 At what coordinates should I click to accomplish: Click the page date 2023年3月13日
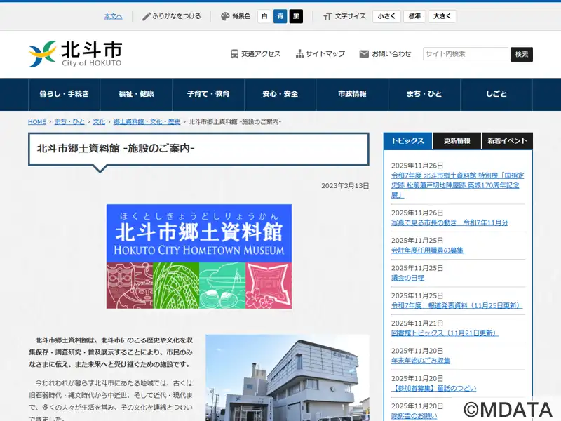pos(345,186)
